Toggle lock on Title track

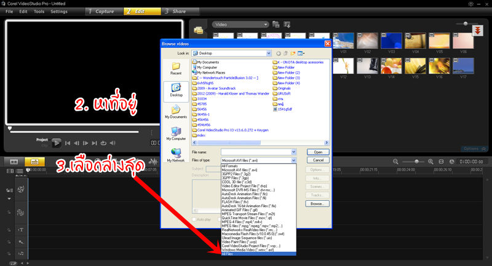tap(9, 230)
